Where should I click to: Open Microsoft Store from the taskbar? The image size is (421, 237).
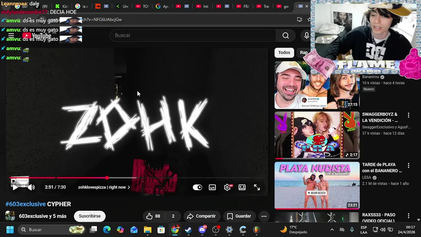tap(161, 230)
